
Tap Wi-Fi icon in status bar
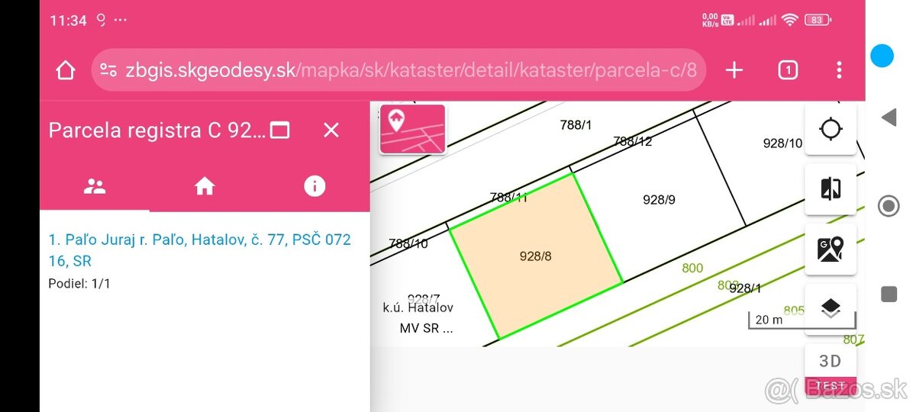[790, 20]
